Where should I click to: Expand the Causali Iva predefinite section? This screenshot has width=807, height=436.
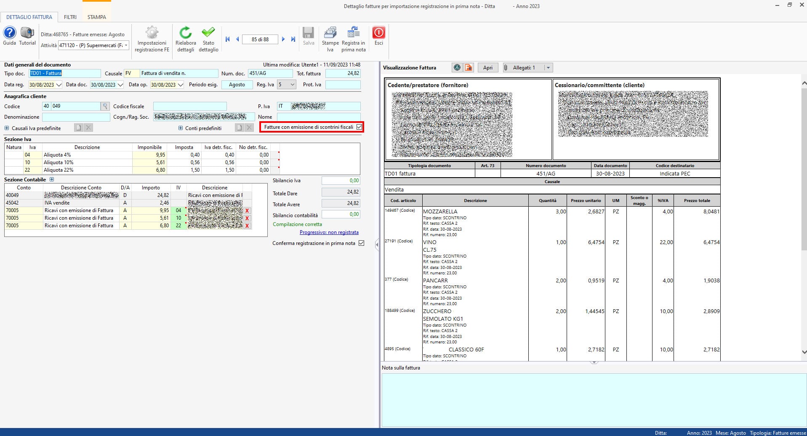(x=7, y=128)
